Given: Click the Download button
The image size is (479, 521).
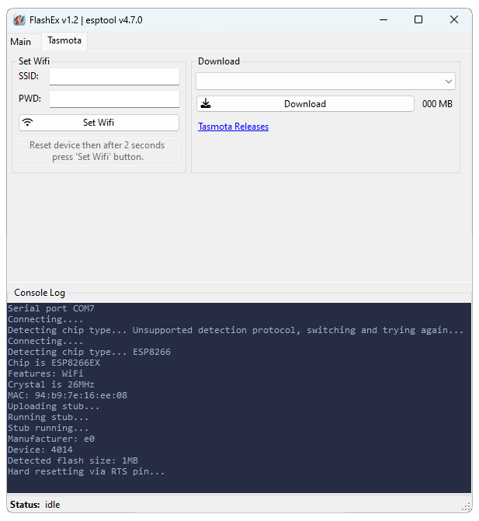Looking at the screenshot, I should tap(305, 104).
